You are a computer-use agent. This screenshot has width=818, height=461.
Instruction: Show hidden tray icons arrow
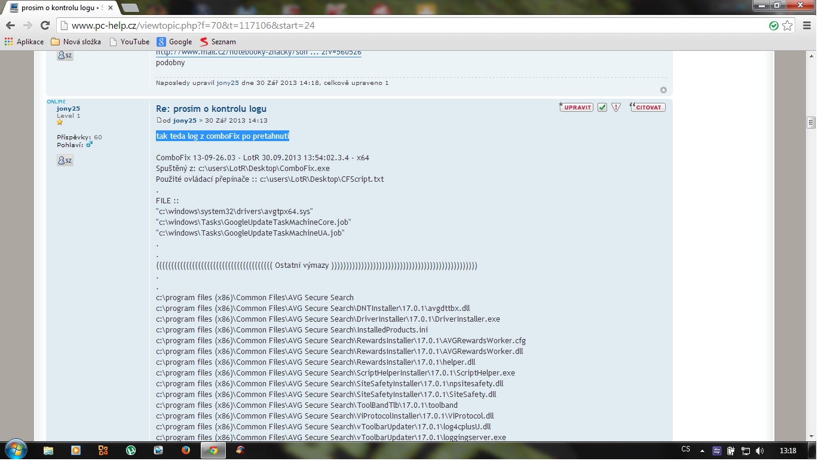pos(701,450)
